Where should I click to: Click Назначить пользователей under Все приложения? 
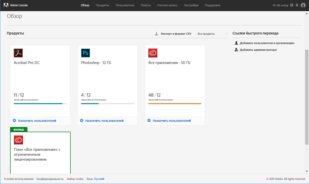(172, 121)
